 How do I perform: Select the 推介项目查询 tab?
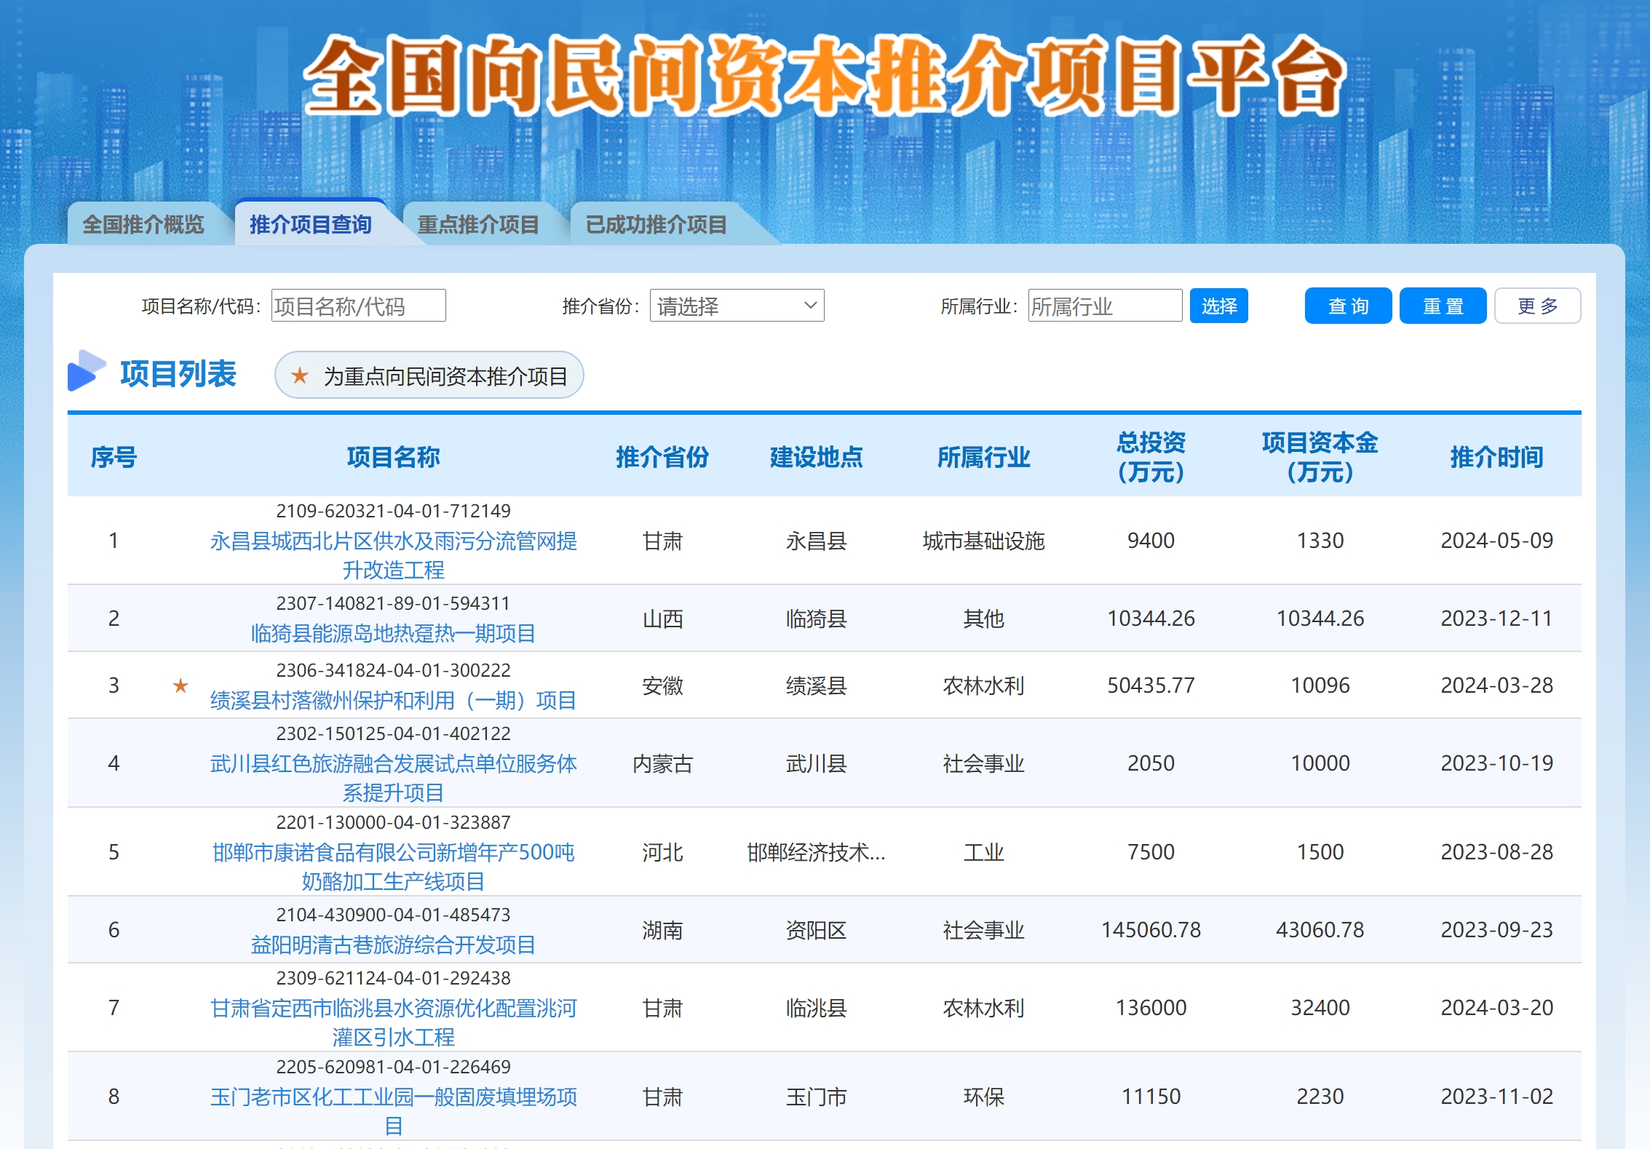[x=310, y=224]
